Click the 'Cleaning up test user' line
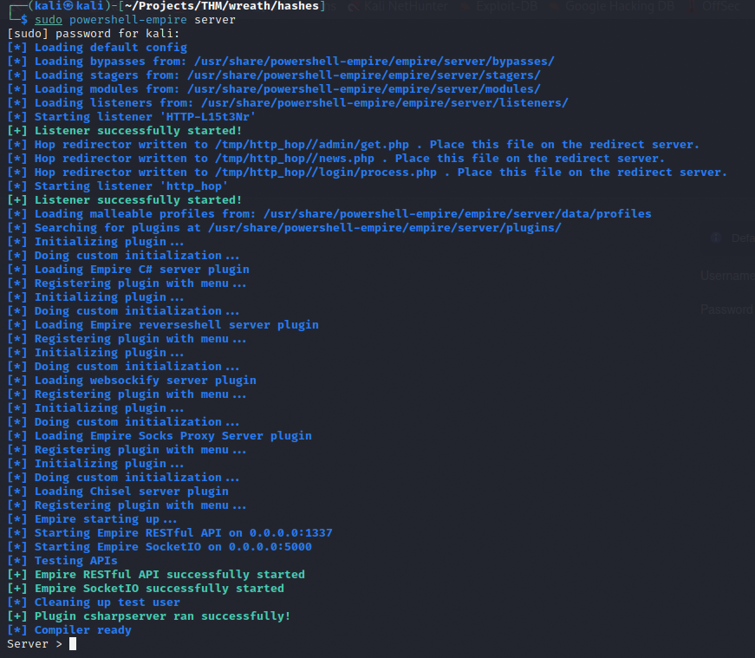This screenshot has width=755, height=658. [x=94, y=603]
